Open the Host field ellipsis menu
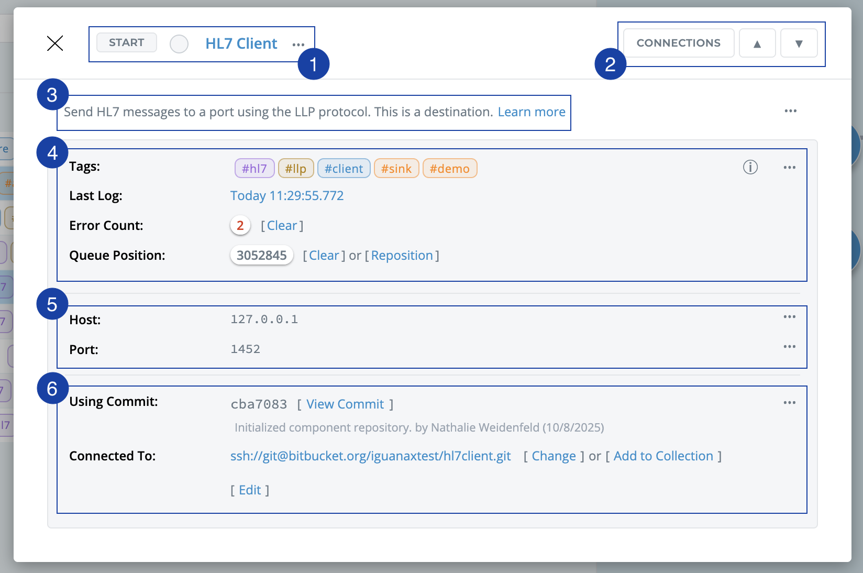The image size is (863, 573). 789,317
